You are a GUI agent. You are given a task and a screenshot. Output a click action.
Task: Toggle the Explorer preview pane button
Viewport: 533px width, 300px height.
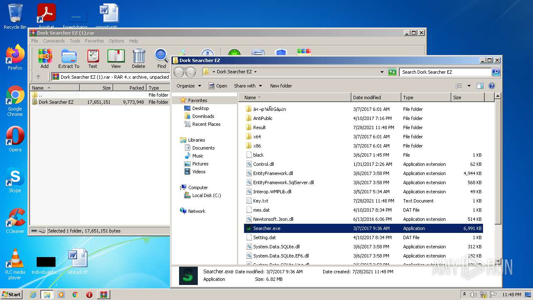[480, 86]
